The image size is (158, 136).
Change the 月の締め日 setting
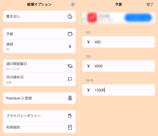click(39, 79)
